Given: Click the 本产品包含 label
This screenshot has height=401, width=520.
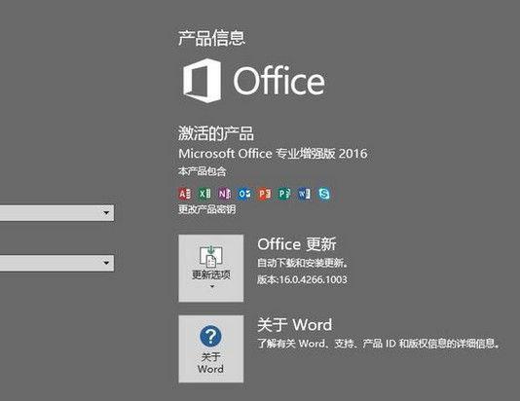Looking at the screenshot, I should (x=202, y=171).
